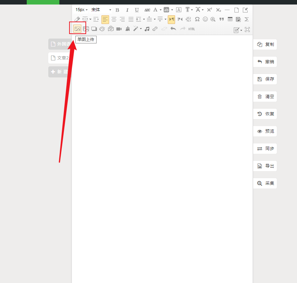
Task: Insert a video with the camera icon
Action: pyautogui.click(x=119, y=29)
